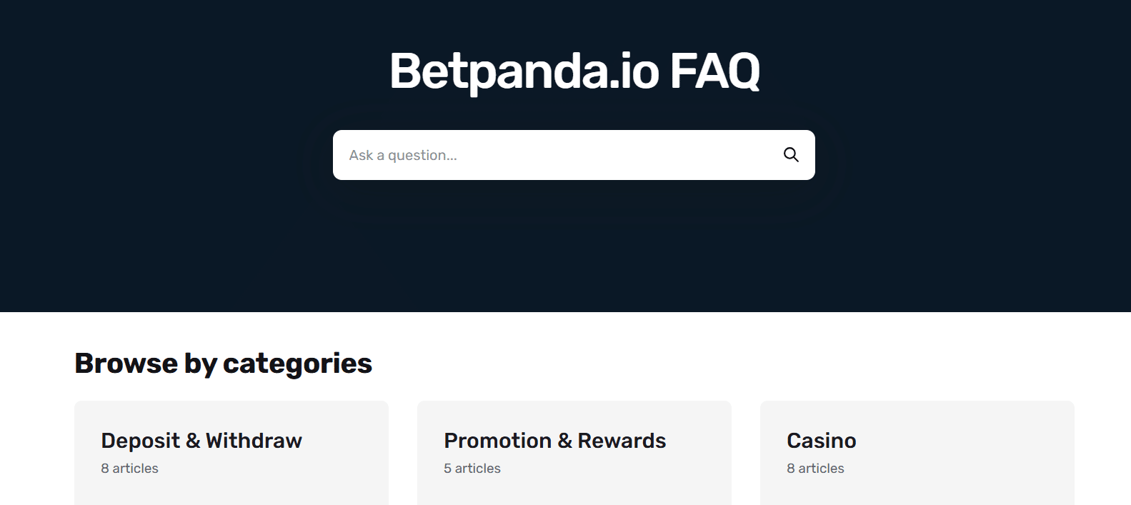Screen dimensions: 1131x505
Task: View the 8 articles under Deposit & Withdraw
Action: (130, 468)
